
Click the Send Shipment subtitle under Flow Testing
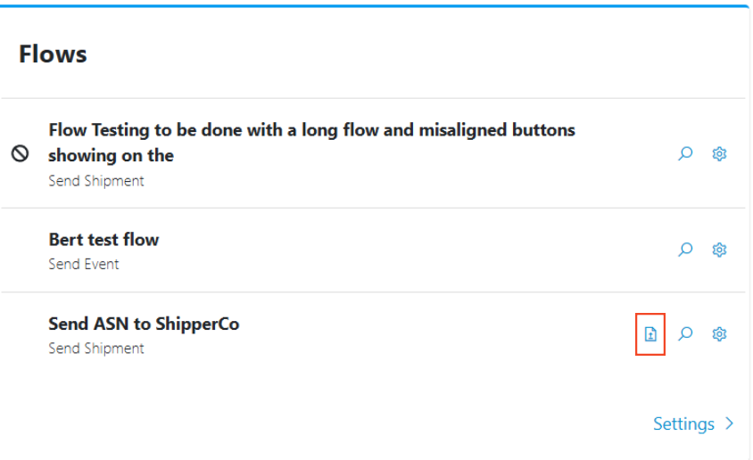point(96,181)
